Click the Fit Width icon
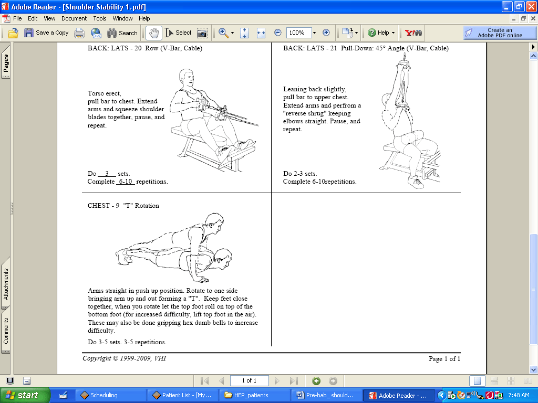Image resolution: width=538 pixels, height=403 pixels. 261,33
